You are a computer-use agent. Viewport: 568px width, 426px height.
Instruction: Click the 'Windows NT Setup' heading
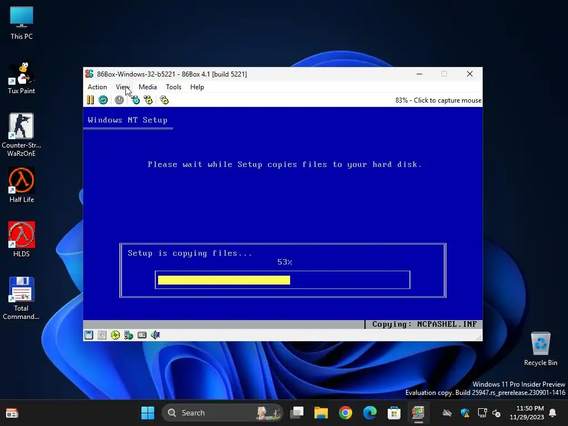click(128, 120)
